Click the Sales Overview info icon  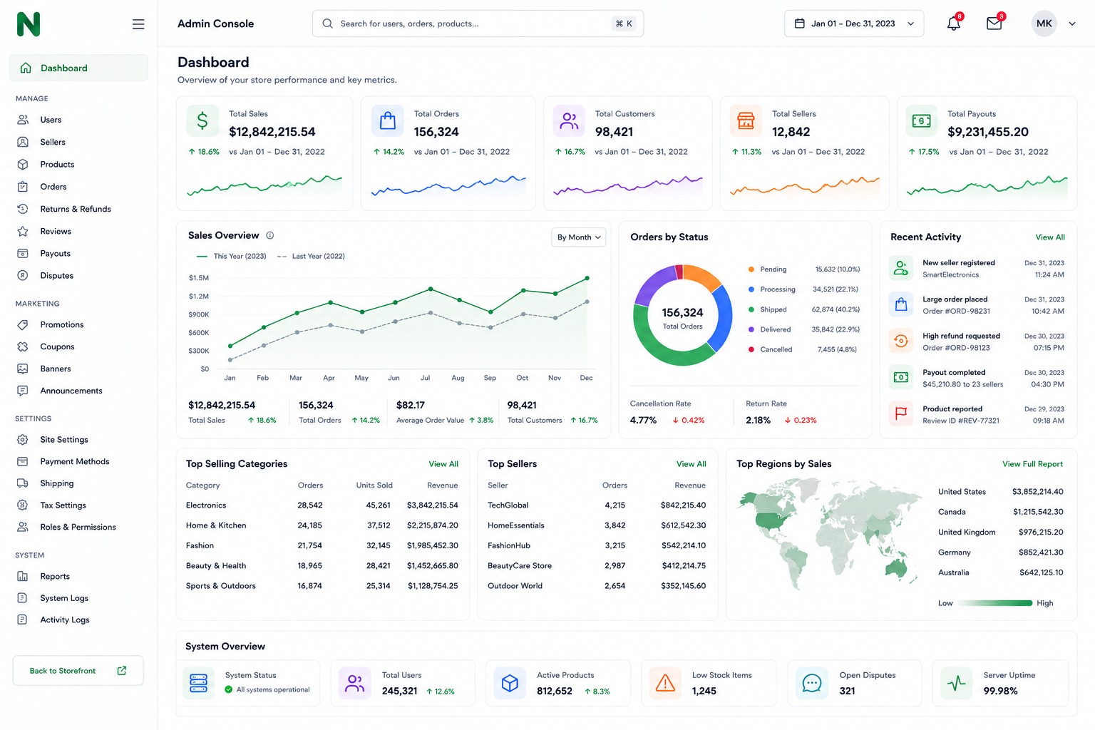270,235
